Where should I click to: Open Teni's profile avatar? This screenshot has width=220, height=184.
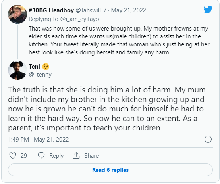click(17, 70)
